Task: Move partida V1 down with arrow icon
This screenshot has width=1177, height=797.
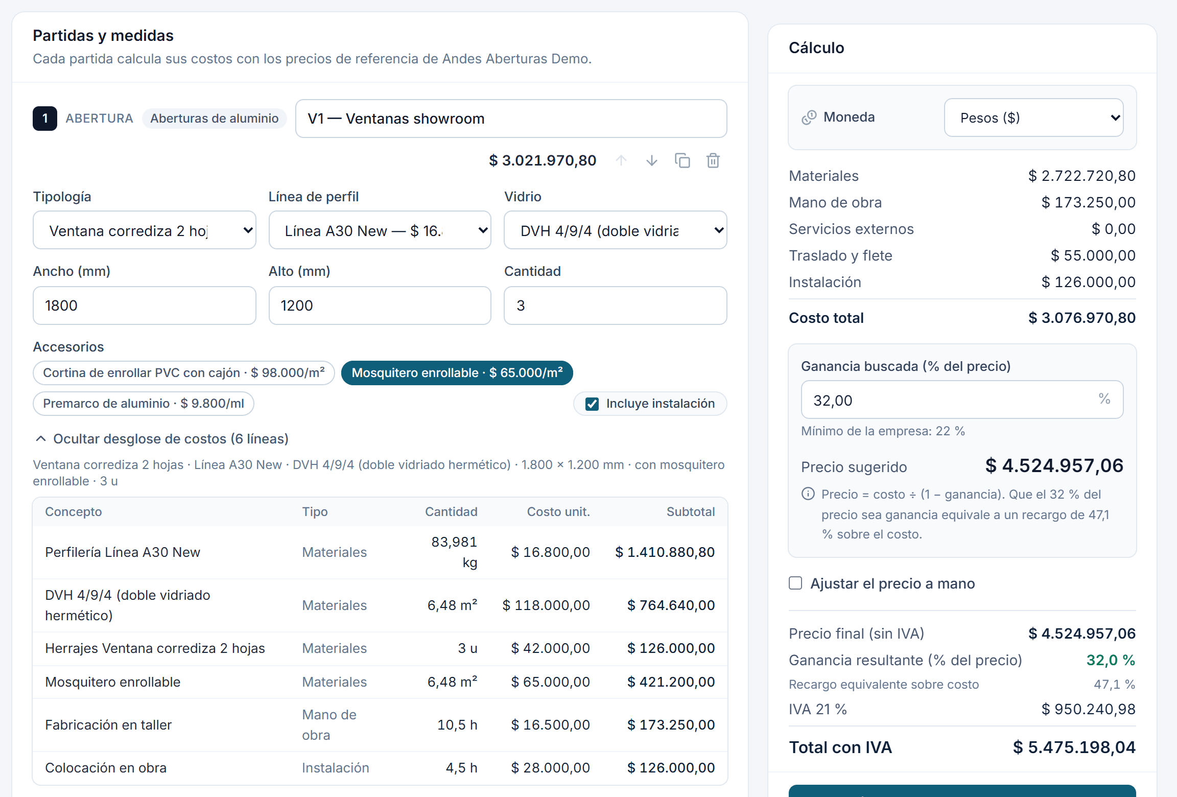Action: (652, 161)
